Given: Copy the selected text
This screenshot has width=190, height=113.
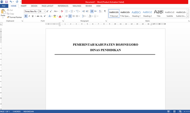Looking at the screenshot, I should click(x=11, y=14).
